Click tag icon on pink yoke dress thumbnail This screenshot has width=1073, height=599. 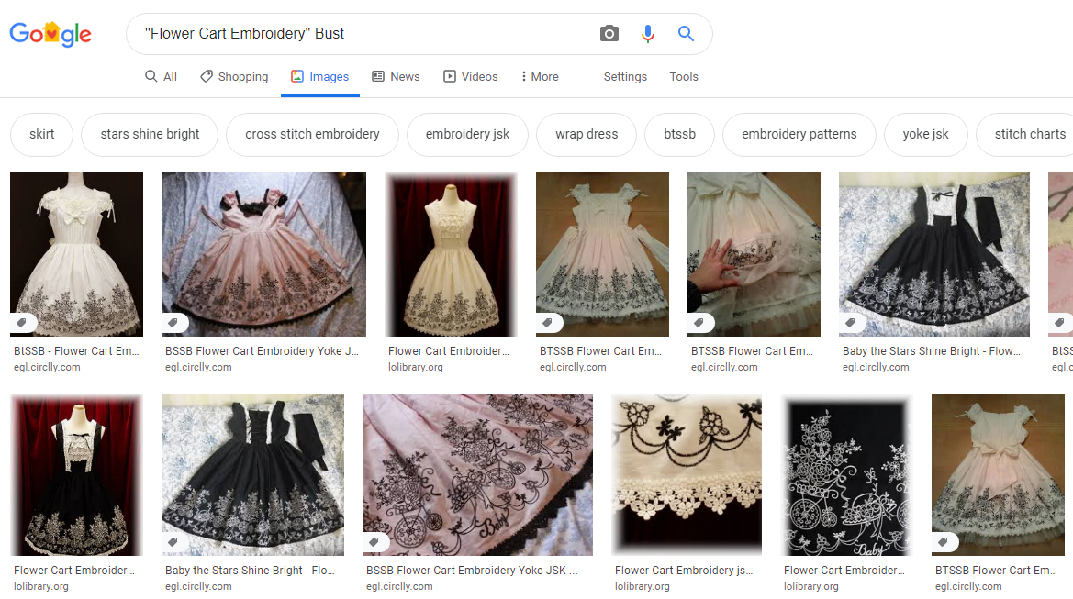click(x=174, y=323)
